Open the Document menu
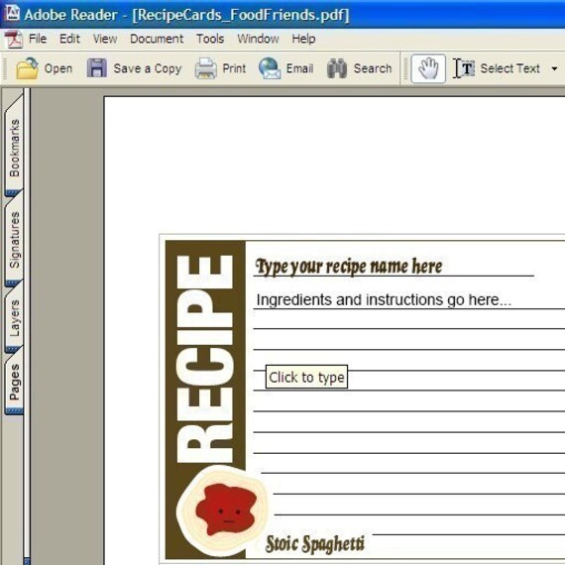The height and width of the screenshot is (565, 565). pyautogui.click(x=157, y=39)
